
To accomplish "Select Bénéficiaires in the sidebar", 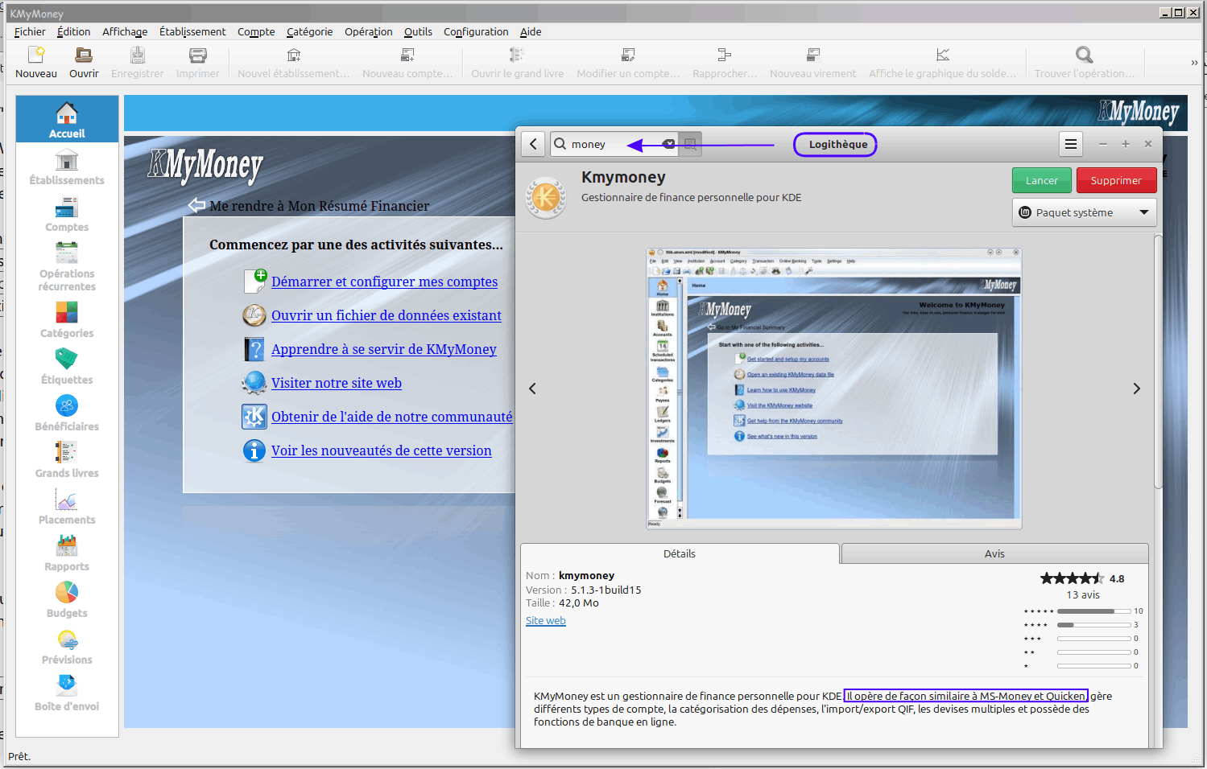I will coord(67,413).
